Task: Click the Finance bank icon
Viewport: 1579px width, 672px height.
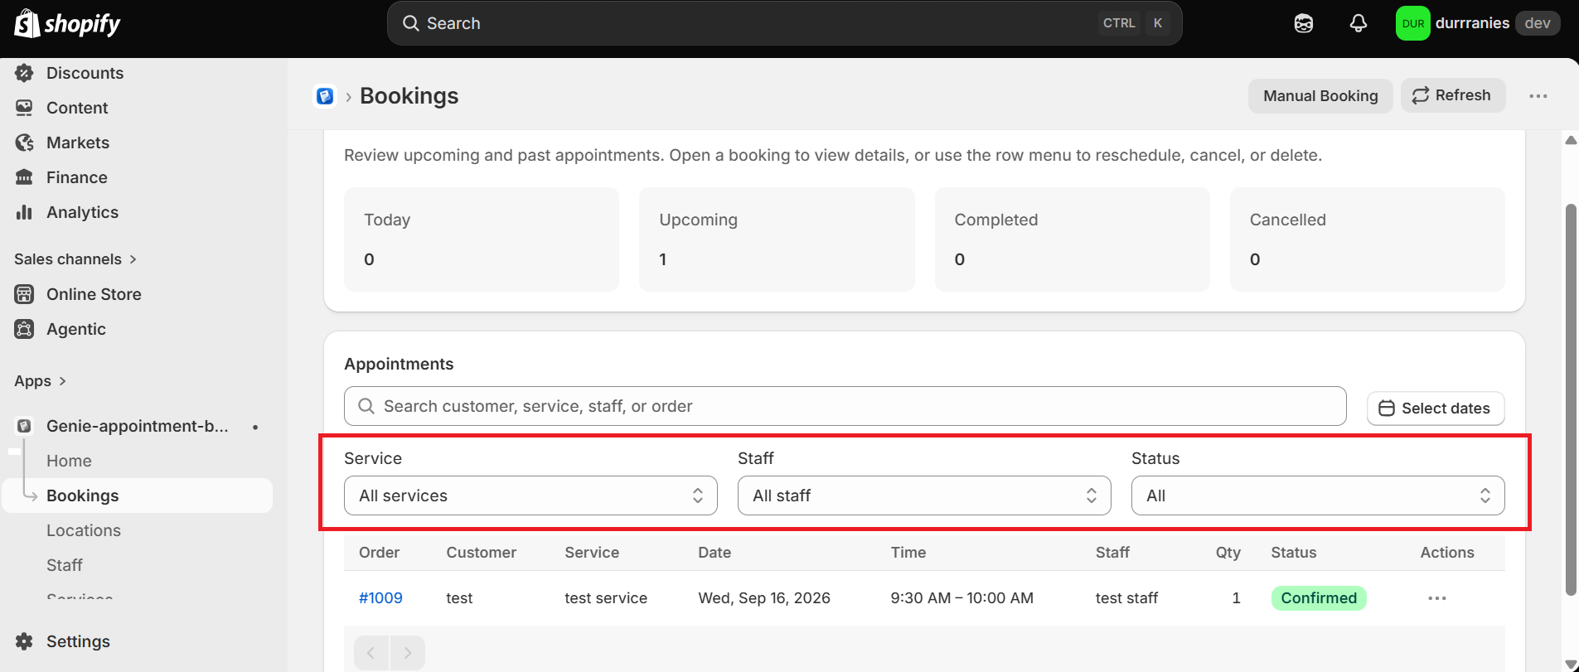Action: [x=25, y=177]
